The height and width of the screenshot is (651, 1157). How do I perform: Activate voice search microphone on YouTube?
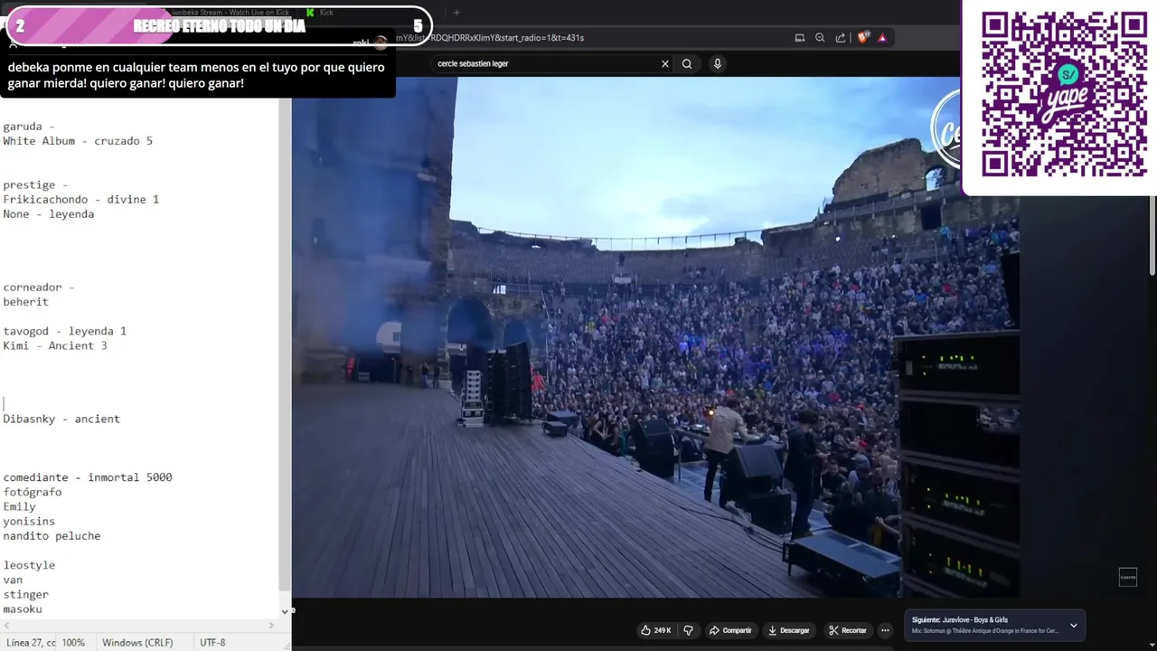coord(718,64)
